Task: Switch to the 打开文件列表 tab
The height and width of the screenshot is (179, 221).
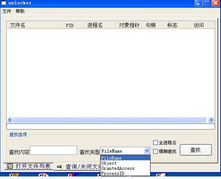Action: pyautogui.click(x=29, y=166)
